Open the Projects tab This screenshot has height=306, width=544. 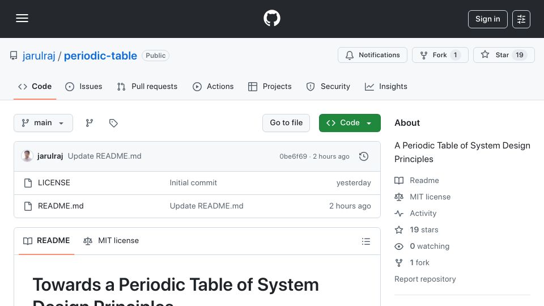tap(270, 86)
